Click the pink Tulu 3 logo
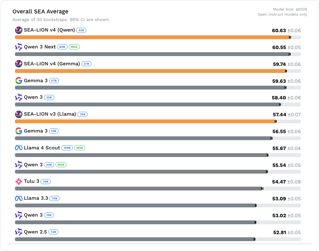 click(19, 182)
